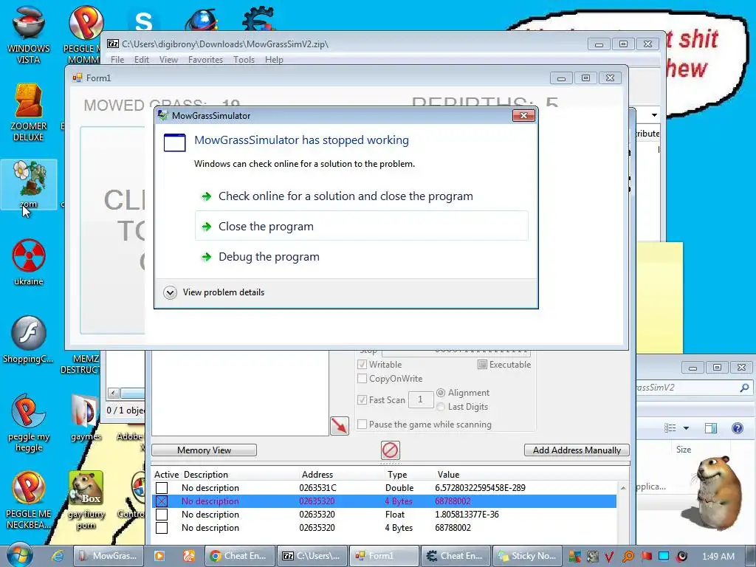Click the orange magnifier tray icon
Viewport: 756px width, 567px height.
point(628,557)
